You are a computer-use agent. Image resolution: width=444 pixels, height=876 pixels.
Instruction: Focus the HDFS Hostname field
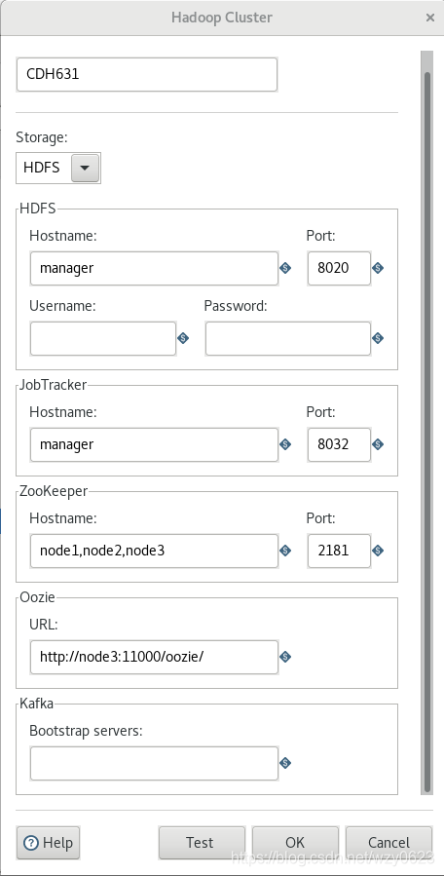point(154,268)
